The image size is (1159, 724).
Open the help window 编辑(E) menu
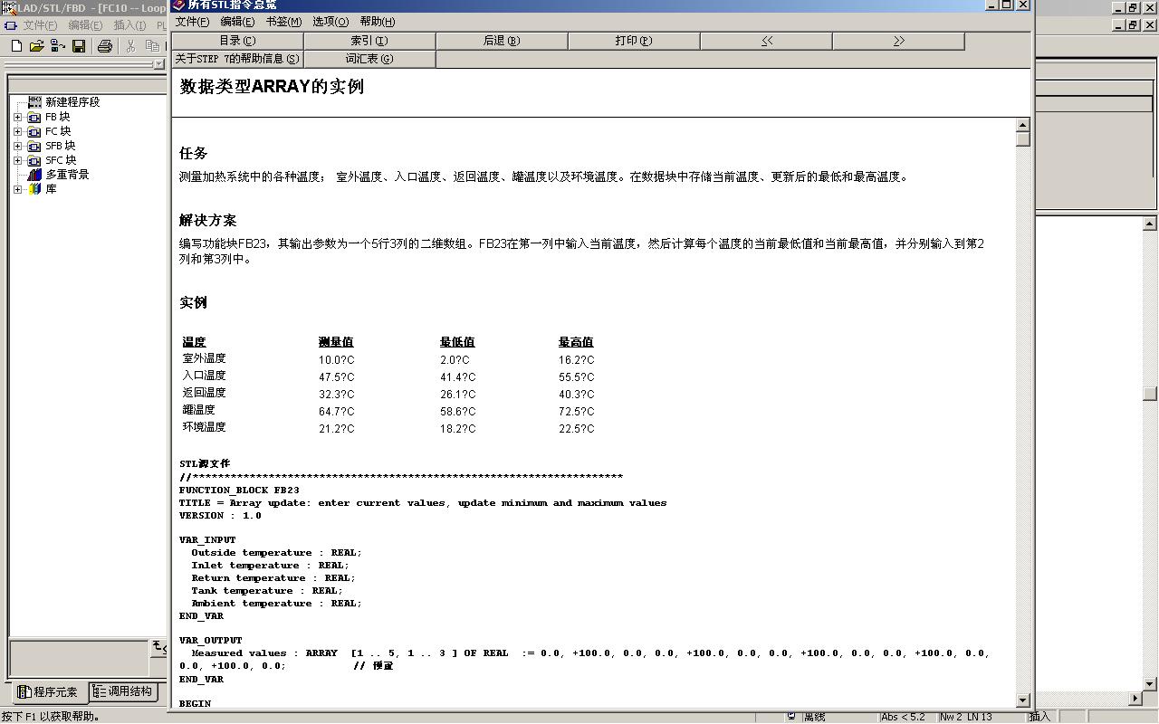click(x=237, y=22)
